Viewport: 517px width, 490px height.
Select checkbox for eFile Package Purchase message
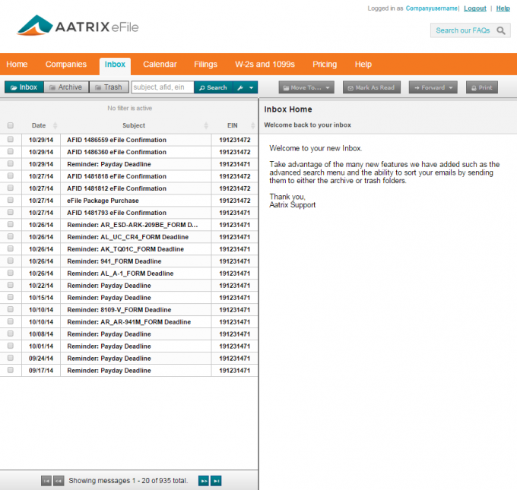pos(11,201)
